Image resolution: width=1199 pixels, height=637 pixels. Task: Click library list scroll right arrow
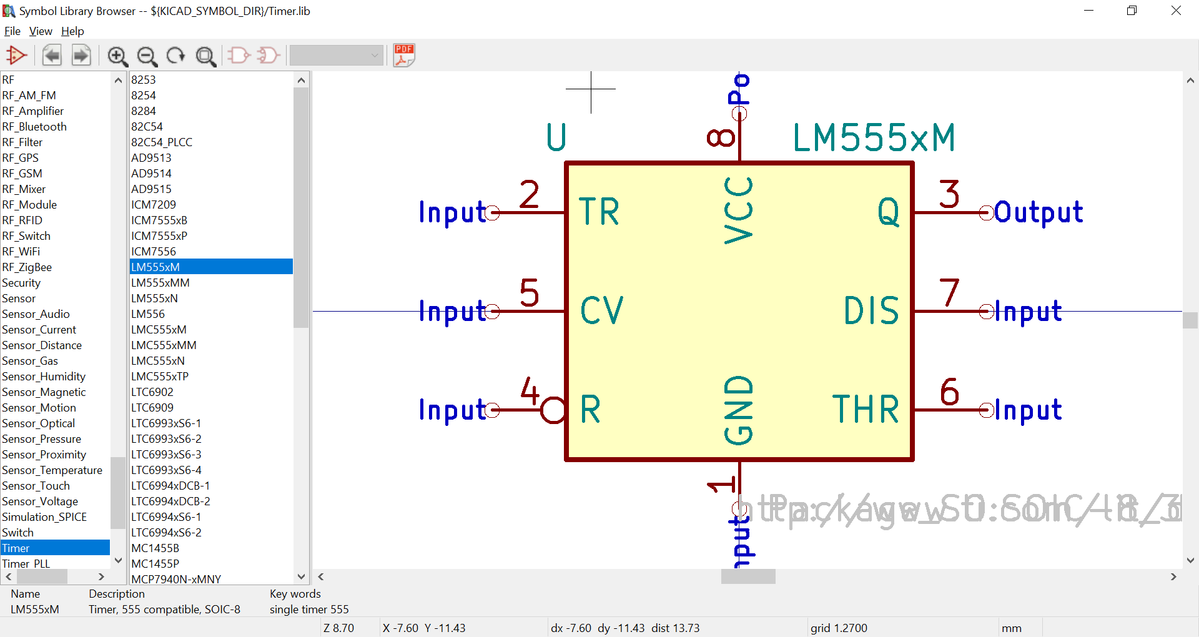coord(101,576)
